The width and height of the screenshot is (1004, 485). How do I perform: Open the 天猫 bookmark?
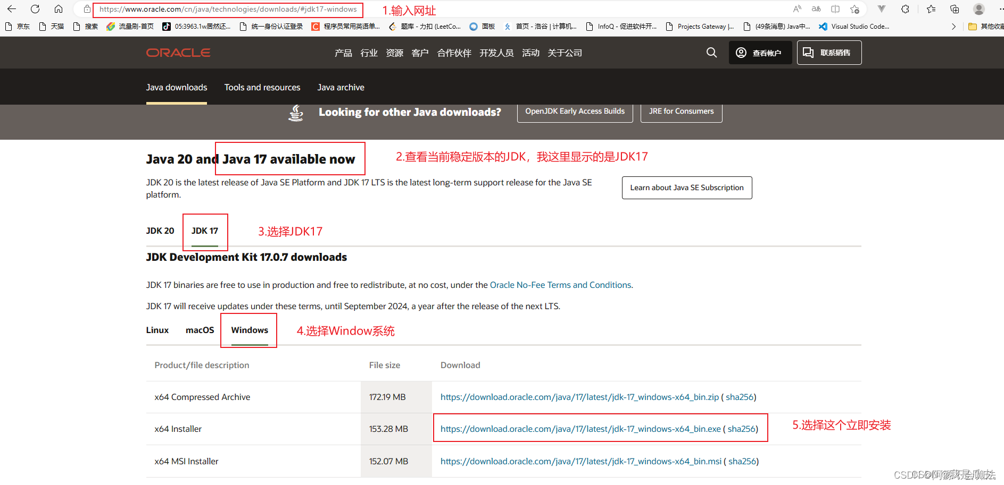(52, 27)
